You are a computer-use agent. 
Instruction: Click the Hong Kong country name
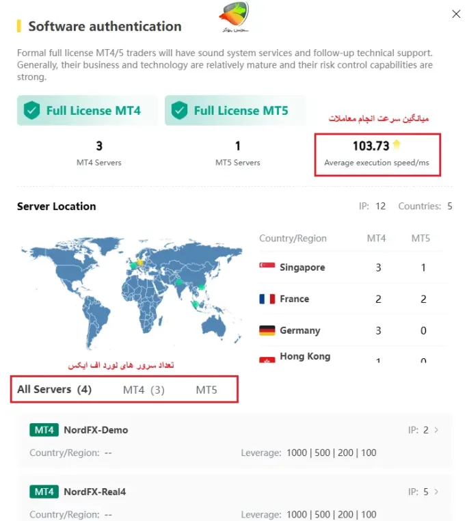[305, 356]
